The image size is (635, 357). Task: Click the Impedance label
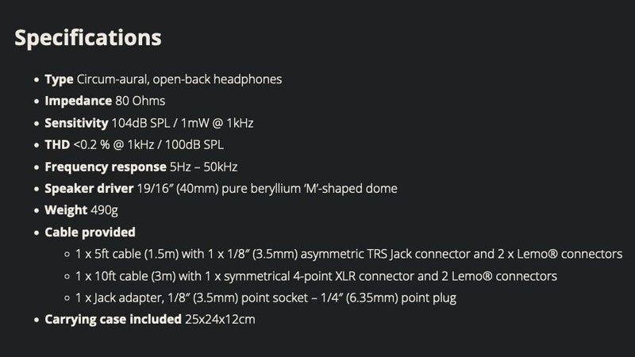[x=78, y=102]
